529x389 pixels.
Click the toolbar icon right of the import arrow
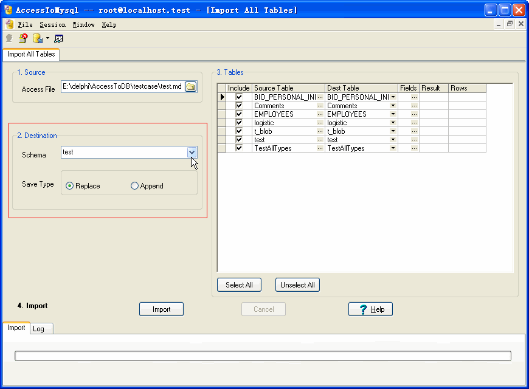59,38
